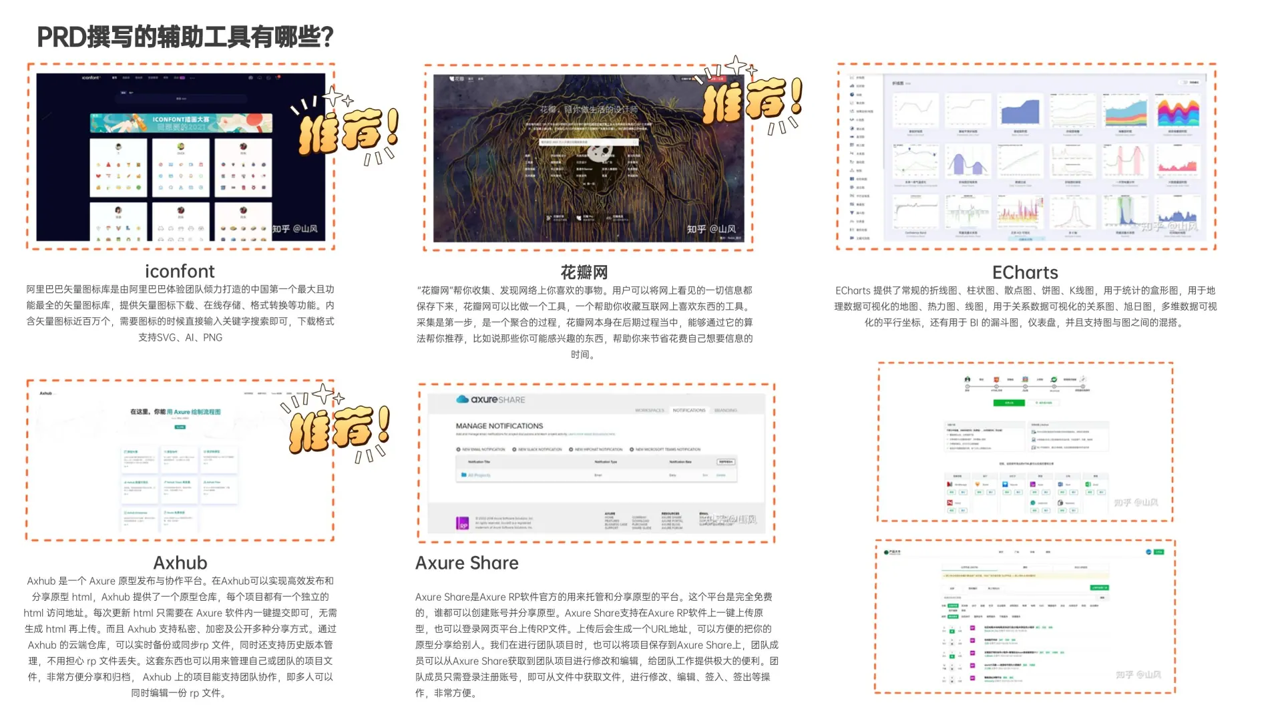
Task: Select the ECharts gallery screenshot
Action: point(1026,157)
